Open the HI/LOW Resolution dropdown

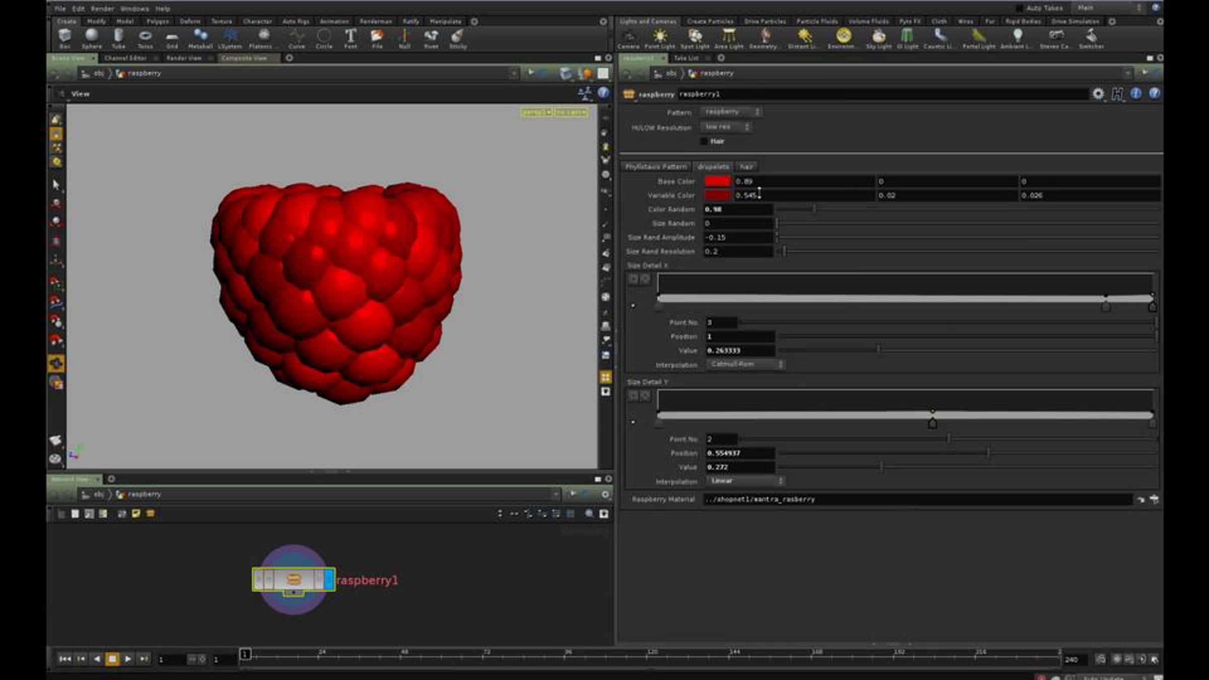click(726, 127)
